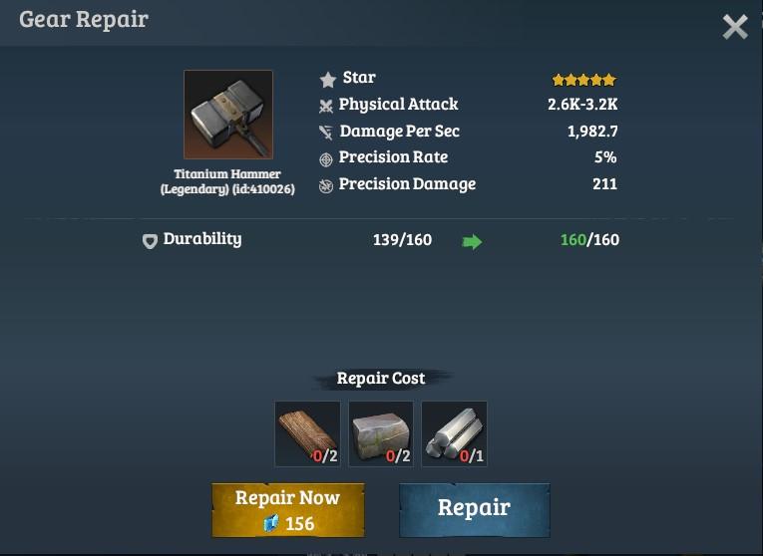Click the Repair Cost header label

(x=381, y=378)
